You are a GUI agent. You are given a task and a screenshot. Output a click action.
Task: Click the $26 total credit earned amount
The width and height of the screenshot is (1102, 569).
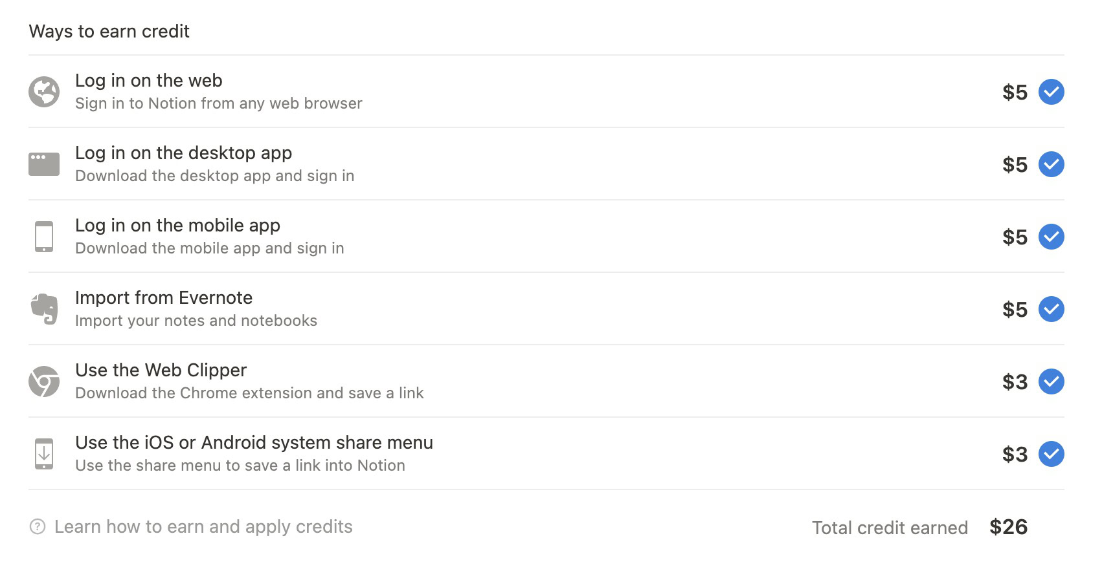pyautogui.click(x=1008, y=528)
